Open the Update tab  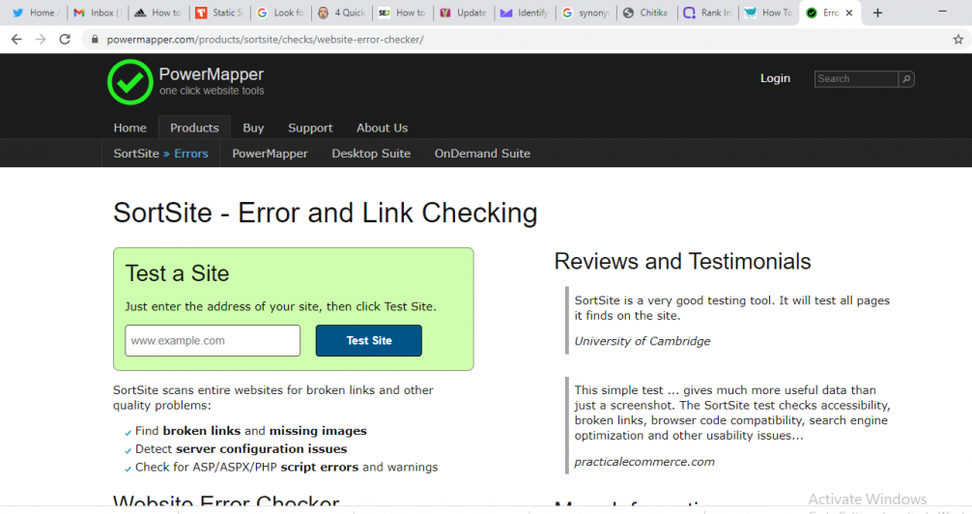463,13
